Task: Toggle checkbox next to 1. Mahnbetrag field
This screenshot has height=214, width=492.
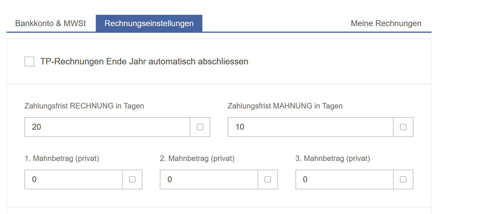Action: click(132, 179)
